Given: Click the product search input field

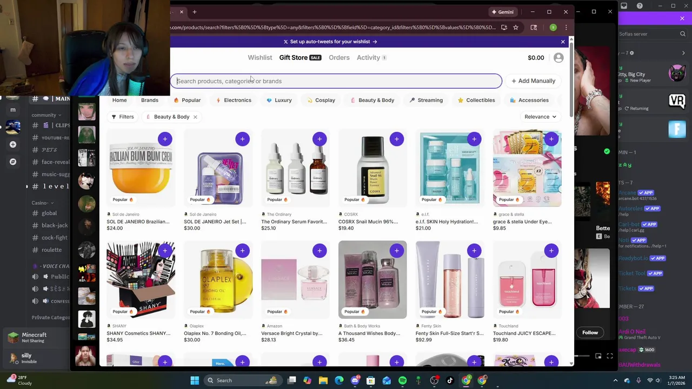Looking at the screenshot, I should tap(336, 81).
